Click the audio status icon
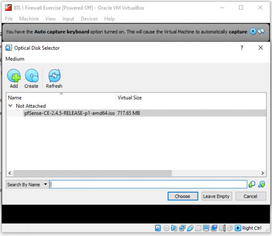The height and width of the screenshot is (236, 272). pos(174,228)
